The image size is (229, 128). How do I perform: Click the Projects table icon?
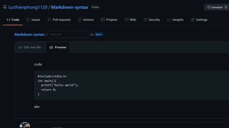[103, 20]
